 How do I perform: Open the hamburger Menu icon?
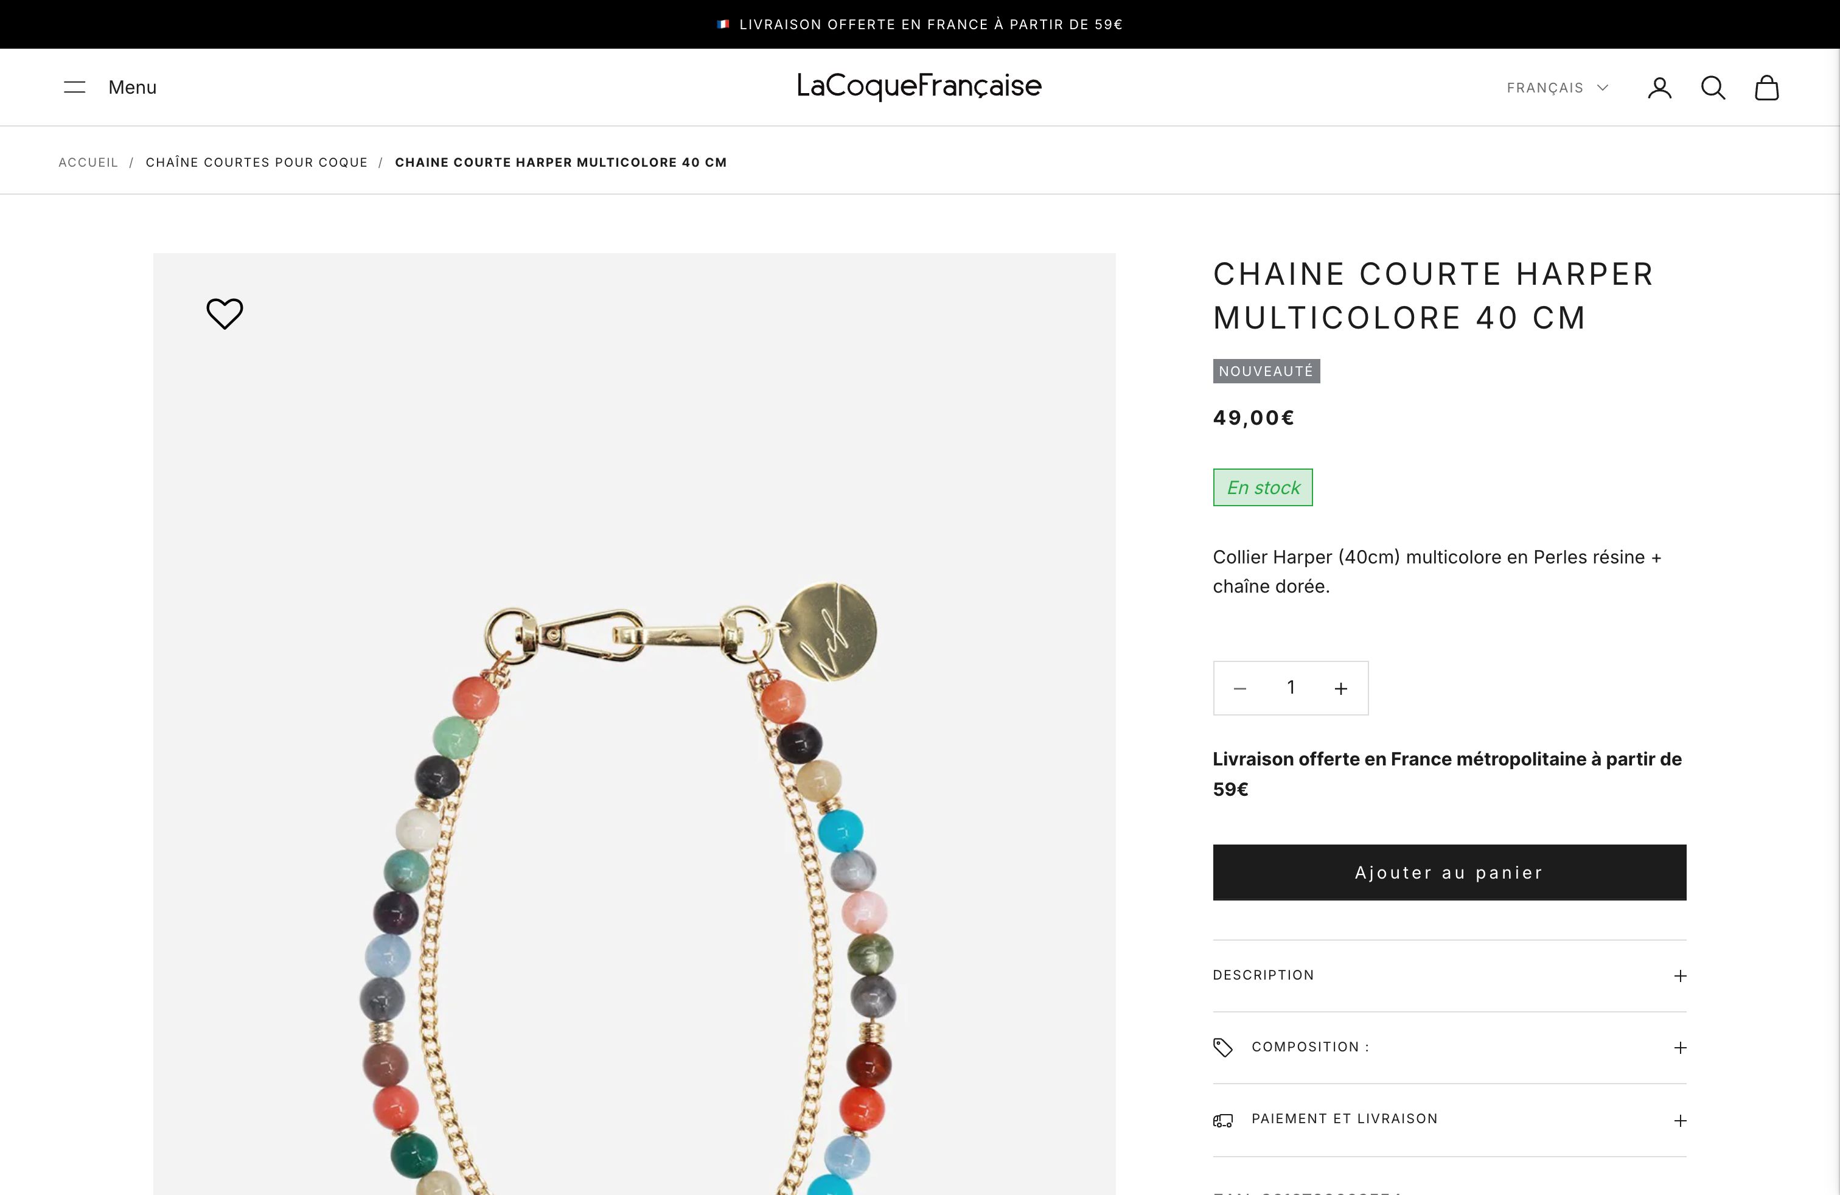[74, 88]
